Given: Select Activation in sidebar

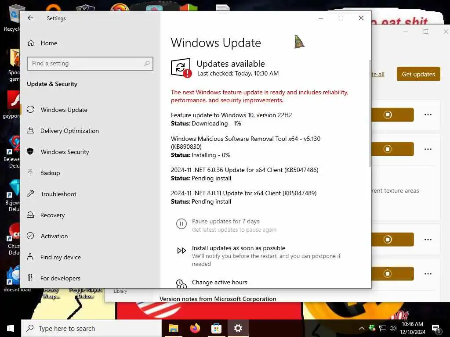Looking at the screenshot, I should (x=54, y=236).
